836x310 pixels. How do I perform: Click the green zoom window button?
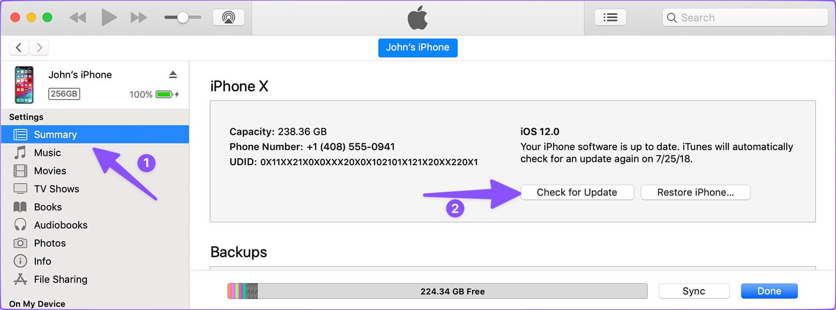47,18
